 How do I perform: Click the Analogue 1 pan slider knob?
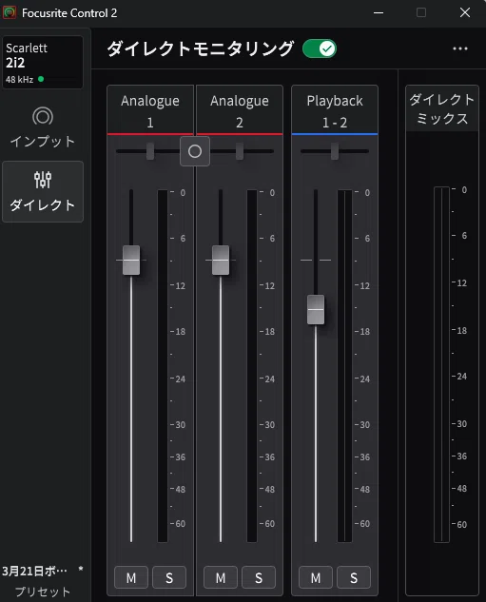point(150,151)
